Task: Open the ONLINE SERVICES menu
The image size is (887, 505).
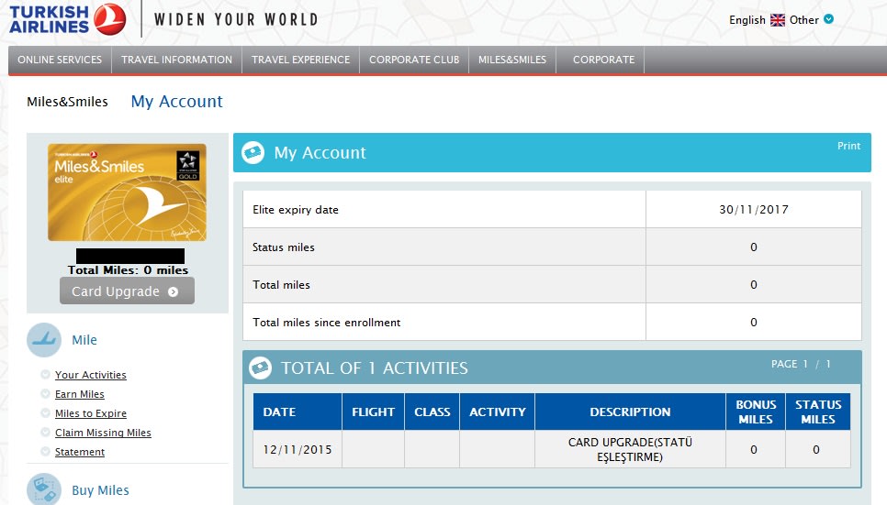Action: [60, 60]
